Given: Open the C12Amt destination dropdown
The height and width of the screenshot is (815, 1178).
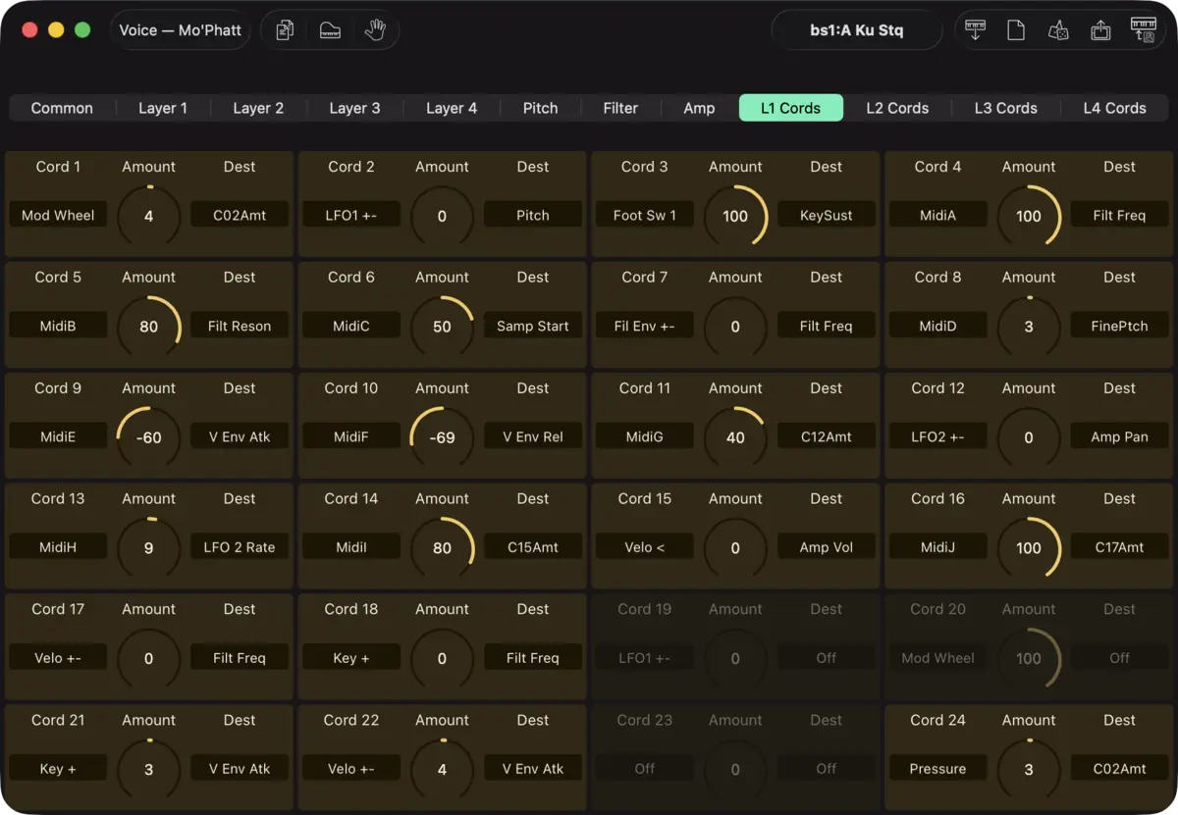Looking at the screenshot, I should coord(827,436).
